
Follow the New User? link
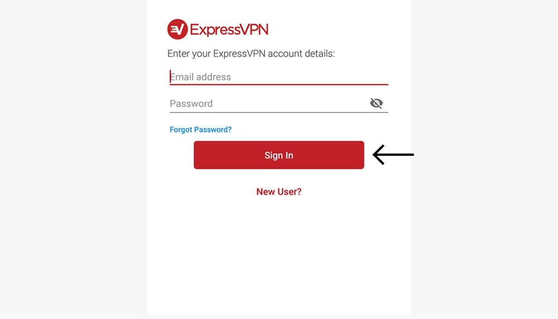278,192
